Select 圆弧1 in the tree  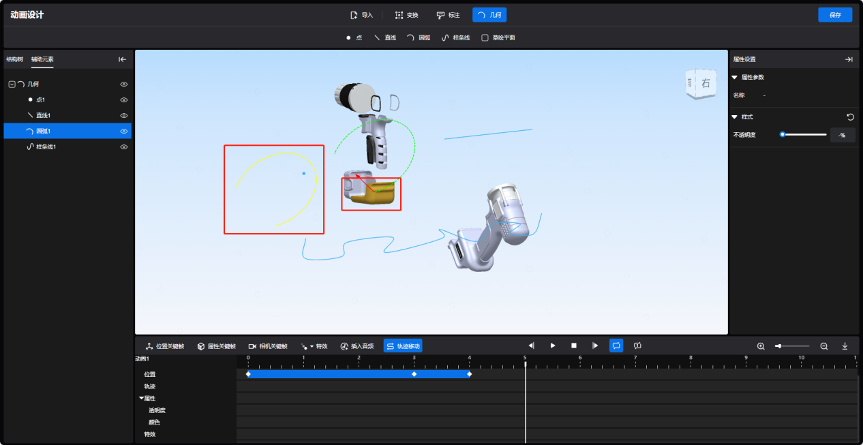point(67,131)
